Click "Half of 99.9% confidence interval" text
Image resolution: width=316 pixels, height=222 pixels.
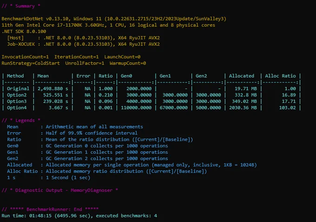pos(92,133)
